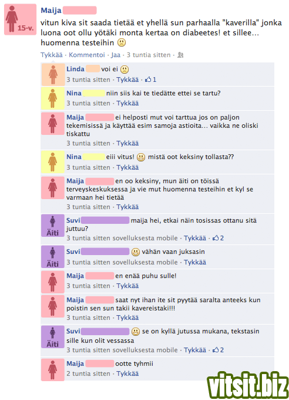The height and width of the screenshot is (400, 289).
Task: Click the post's '3 tuntia sitten' timestamp
Action: pyautogui.click(x=149, y=55)
